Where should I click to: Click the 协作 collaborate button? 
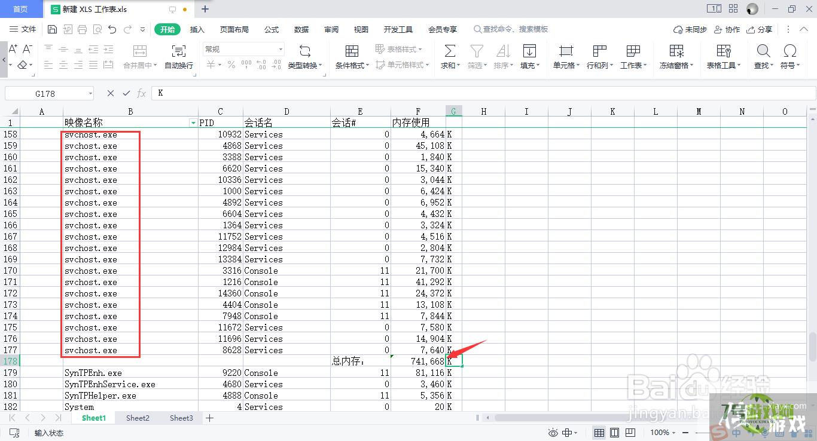(727, 29)
